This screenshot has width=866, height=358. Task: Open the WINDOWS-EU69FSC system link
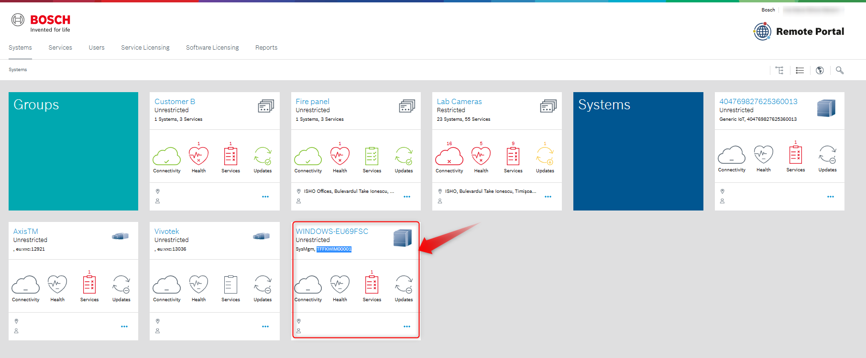point(332,232)
